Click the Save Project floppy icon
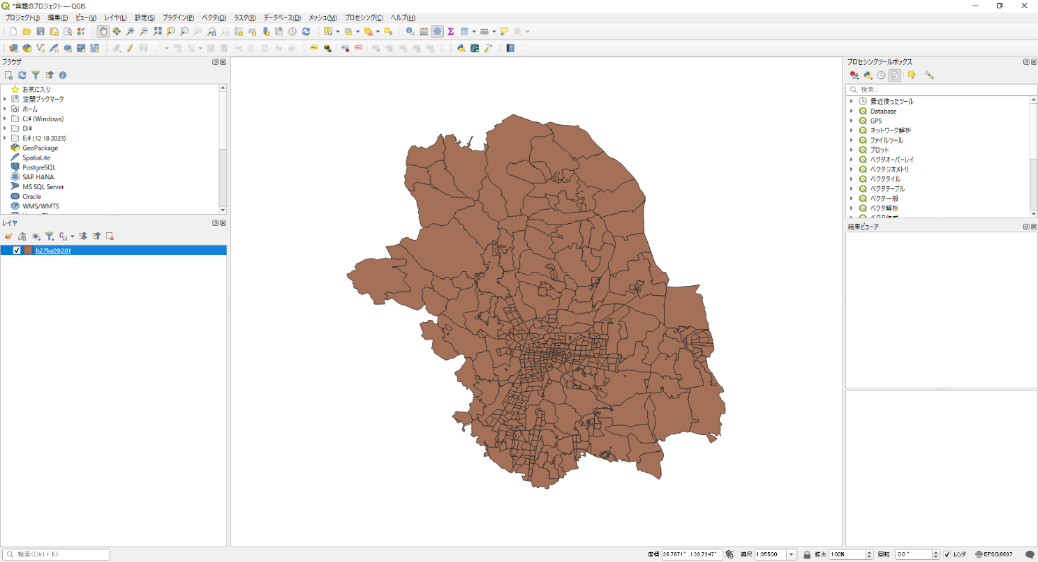The image size is (1038, 562). click(40, 31)
